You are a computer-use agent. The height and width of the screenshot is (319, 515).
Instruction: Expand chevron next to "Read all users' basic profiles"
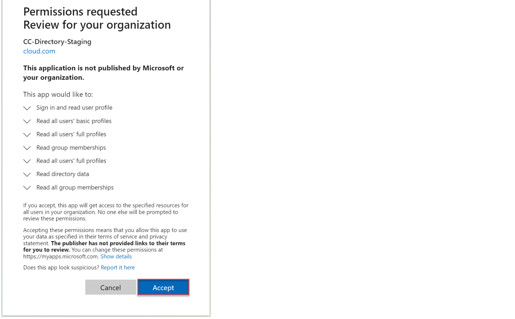[27, 121]
